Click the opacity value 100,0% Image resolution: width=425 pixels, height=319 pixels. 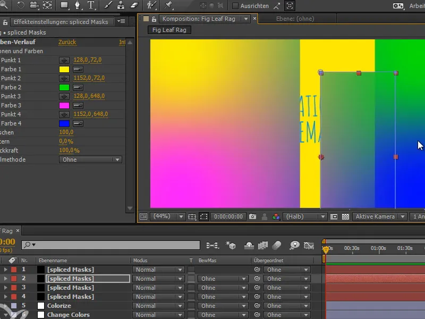click(70, 150)
